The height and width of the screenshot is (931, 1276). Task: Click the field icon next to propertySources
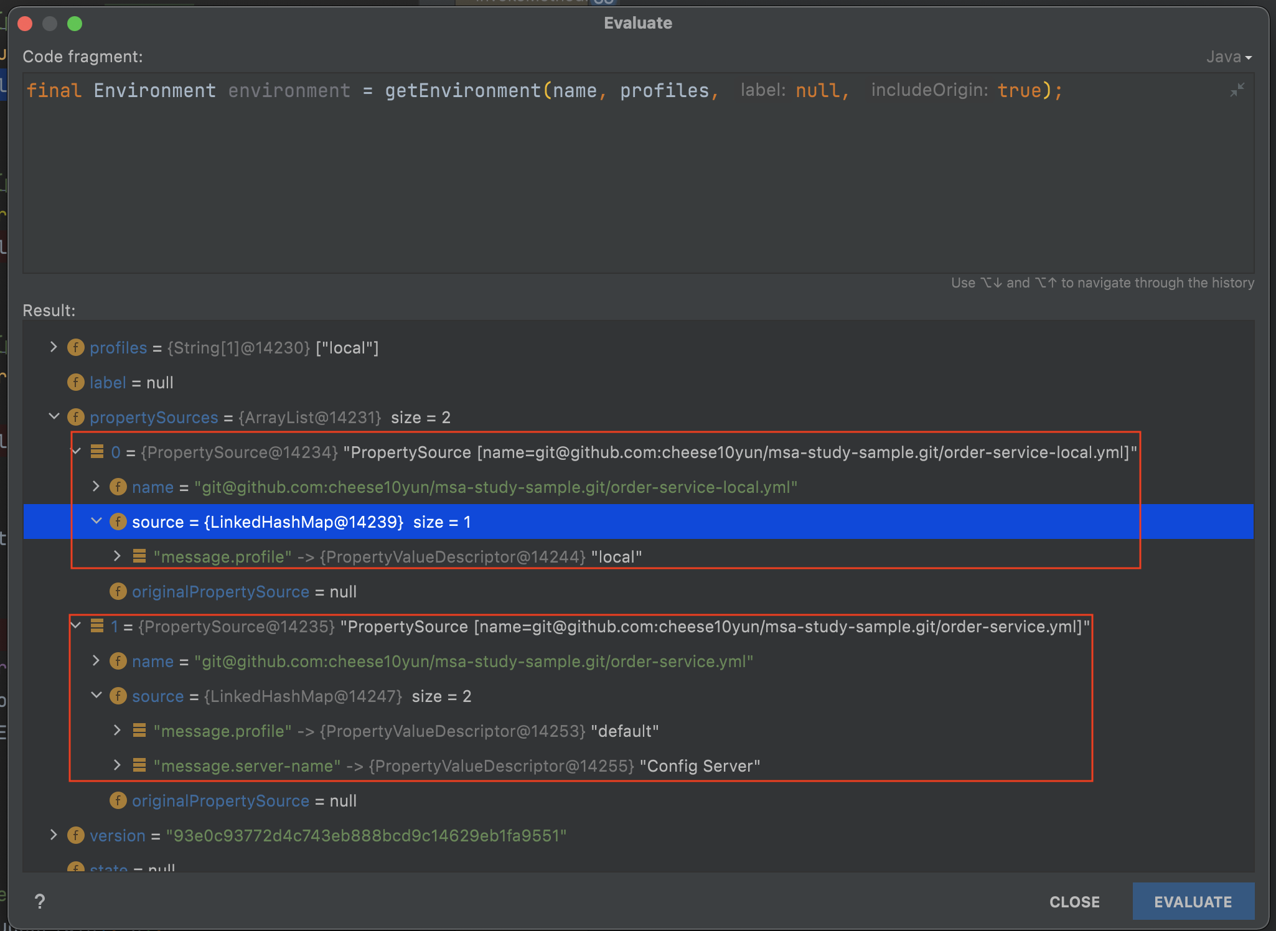[x=76, y=417]
